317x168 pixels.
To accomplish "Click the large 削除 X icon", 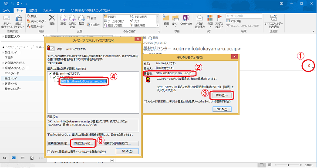I will (52, 18).
